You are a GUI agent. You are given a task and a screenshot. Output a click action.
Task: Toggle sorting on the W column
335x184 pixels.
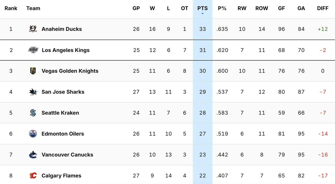tap(152, 8)
